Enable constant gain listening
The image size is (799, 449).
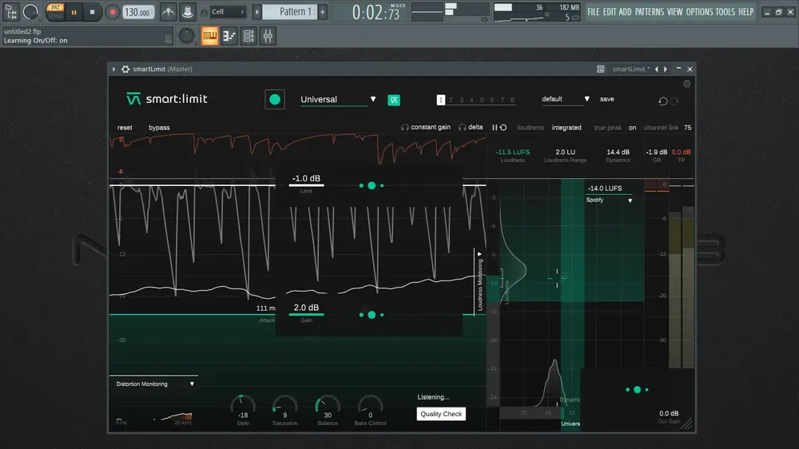tap(426, 127)
